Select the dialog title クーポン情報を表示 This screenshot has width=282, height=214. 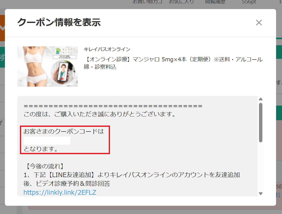[59, 22]
